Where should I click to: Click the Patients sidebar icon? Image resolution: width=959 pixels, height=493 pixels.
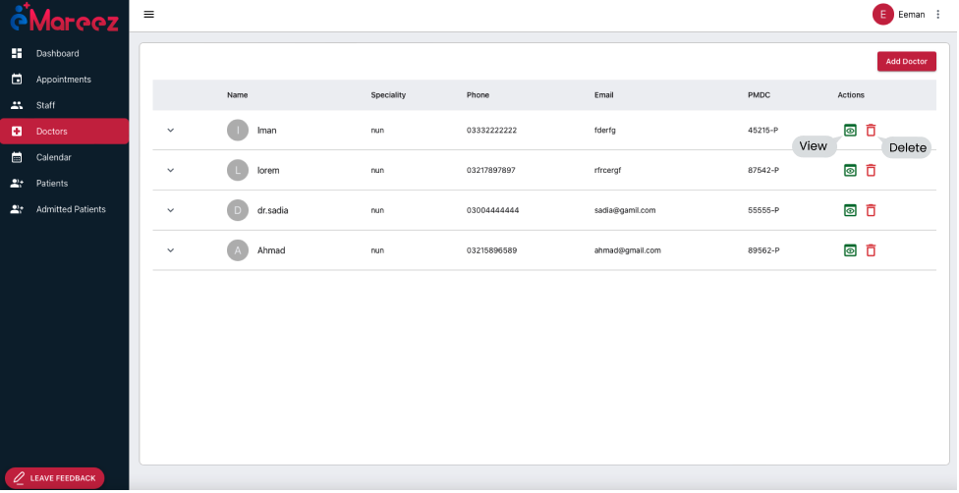tap(17, 184)
